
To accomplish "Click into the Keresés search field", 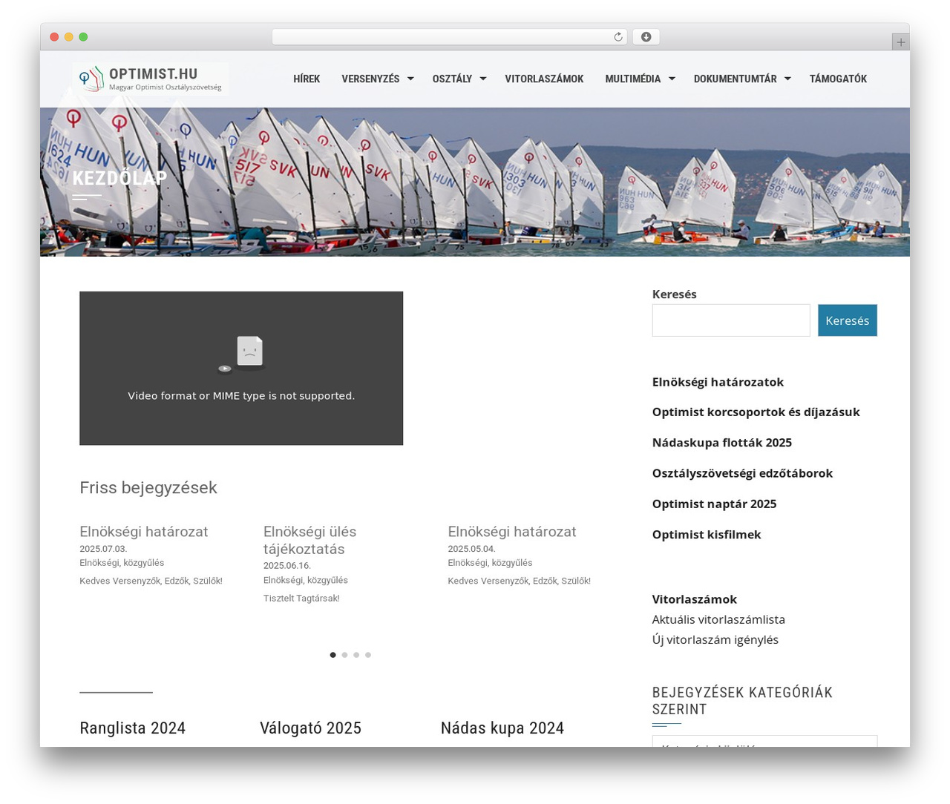I will point(731,320).
